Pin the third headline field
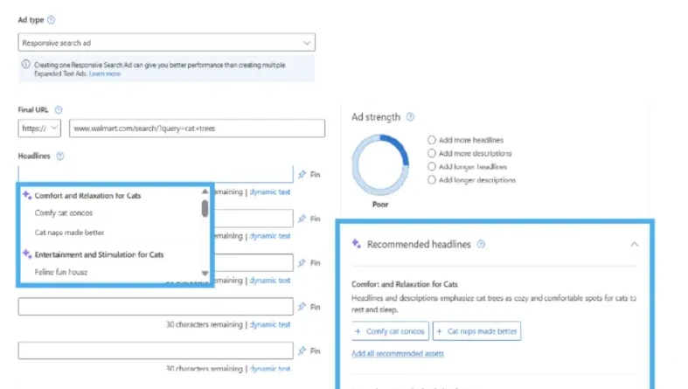The image size is (688, 389). coord(309,263)
